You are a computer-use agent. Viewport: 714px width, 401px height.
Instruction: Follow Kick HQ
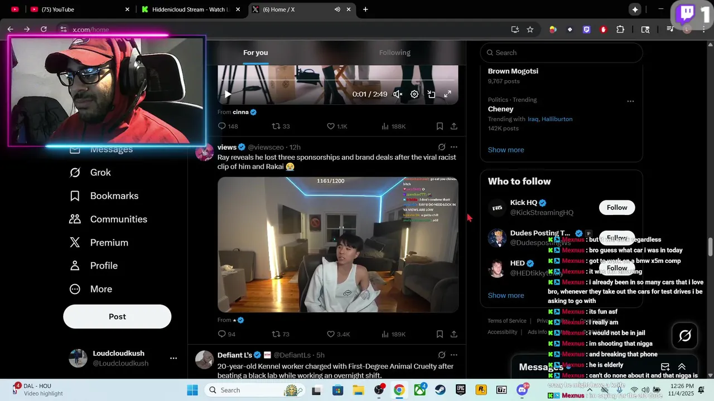[x=617, y=207]
